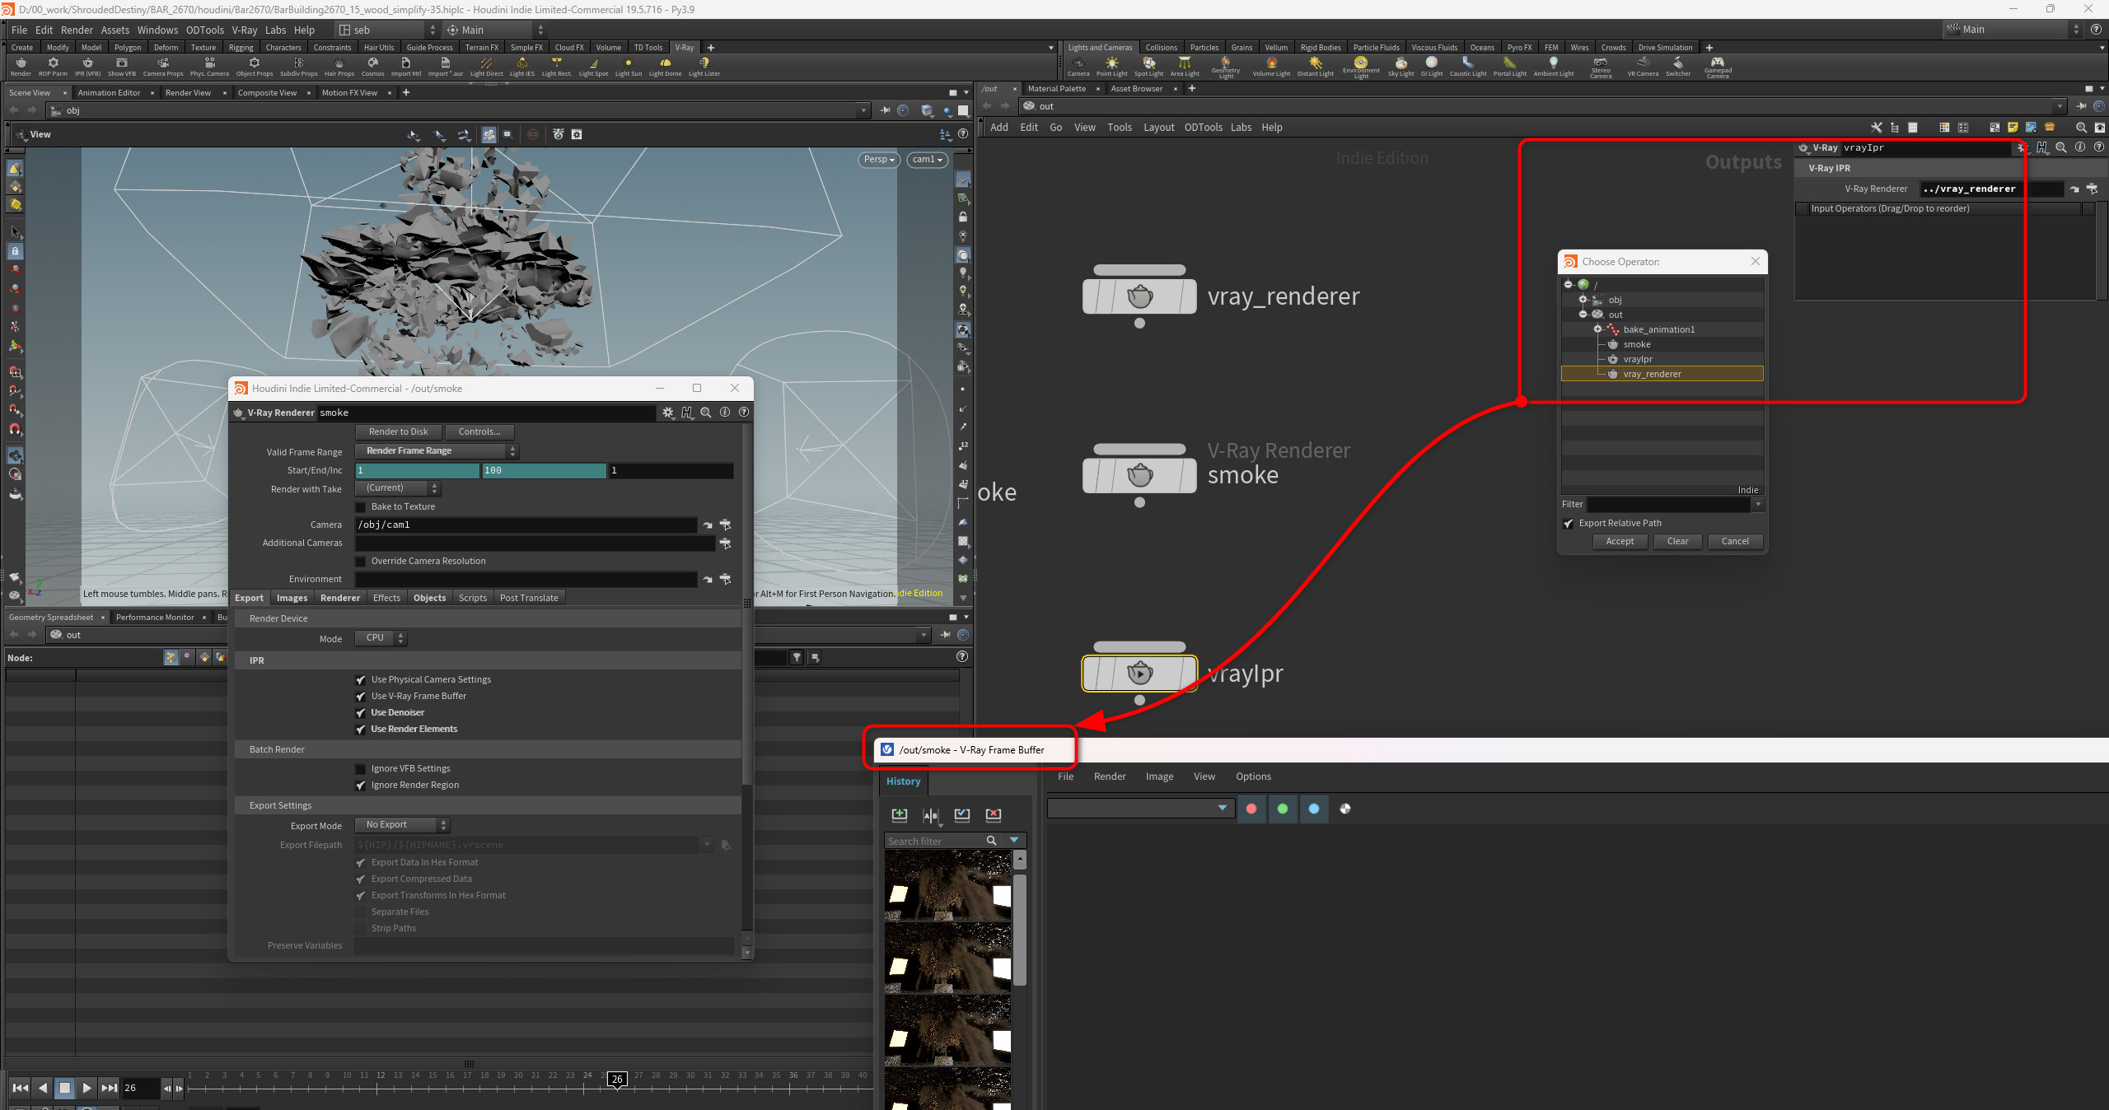Add a Sky Light from the shelf
The image size is (2109, 1110).
pyautogui.click(x=1401, y=66)
